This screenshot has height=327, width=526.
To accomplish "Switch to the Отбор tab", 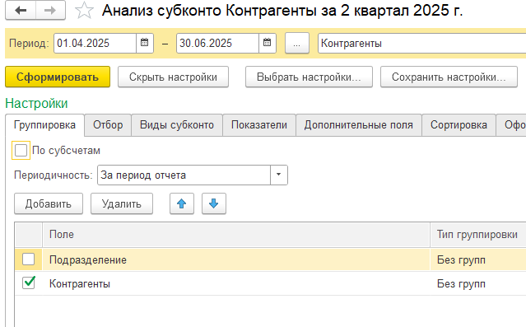I will pos(108,125).
